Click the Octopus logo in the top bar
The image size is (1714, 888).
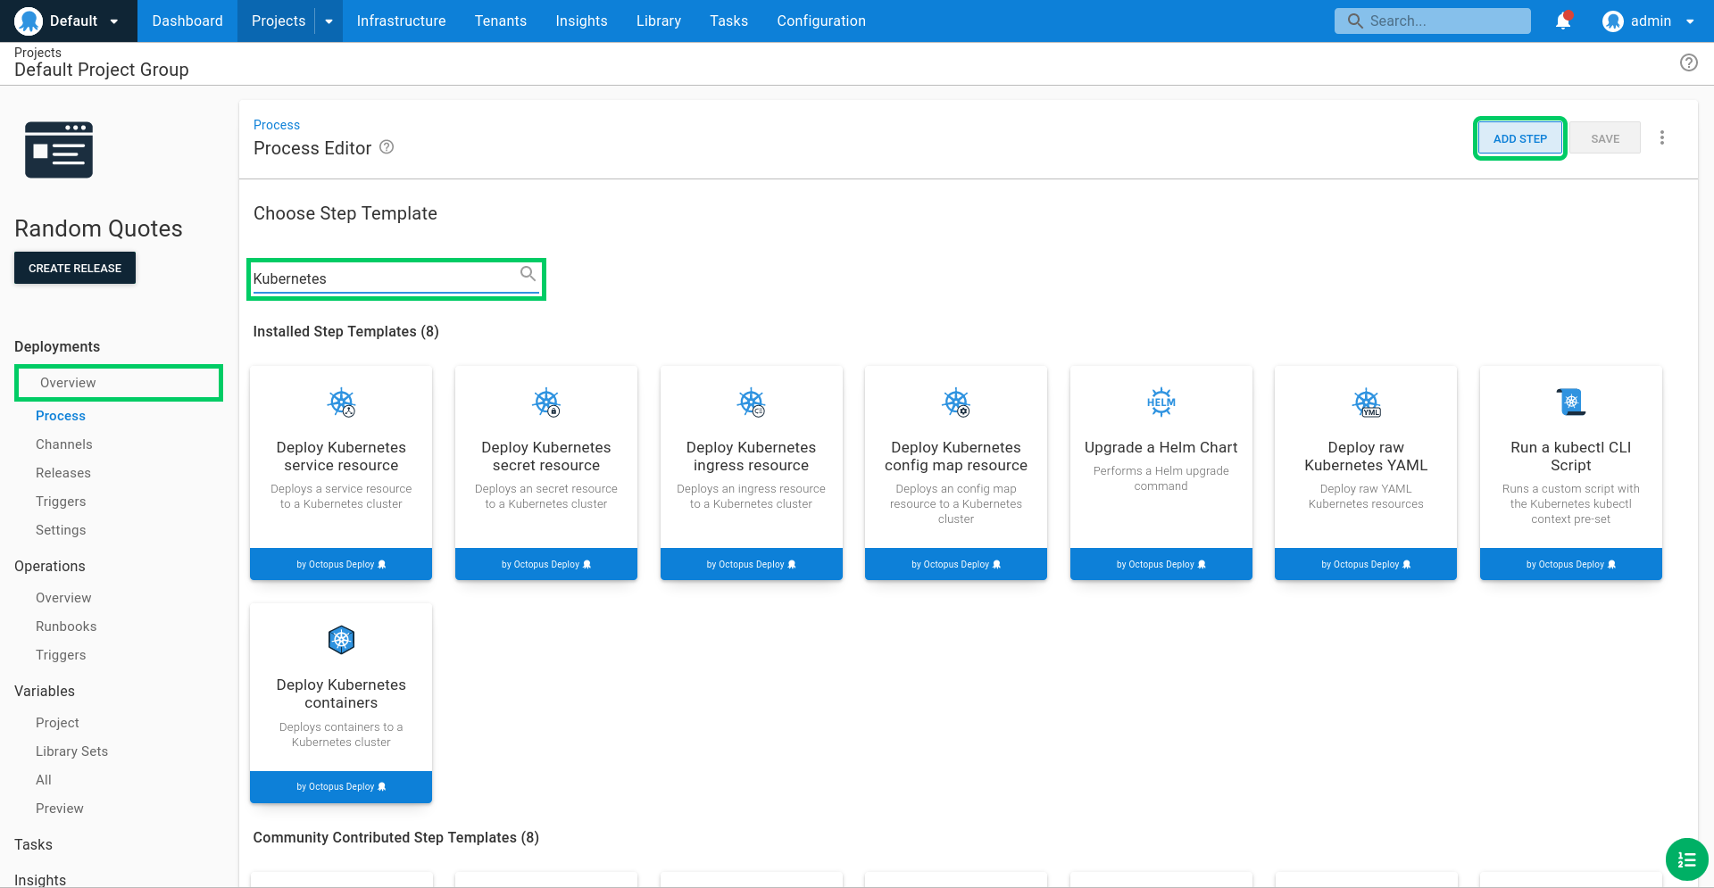(29, 21)
